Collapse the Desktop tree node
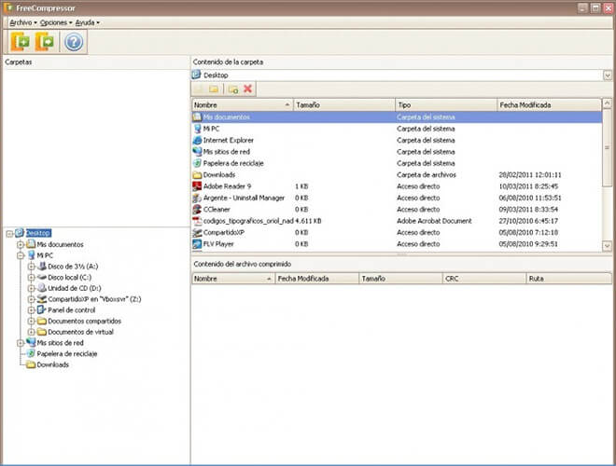This screenshot has height=466, width=616. [9, 234]
